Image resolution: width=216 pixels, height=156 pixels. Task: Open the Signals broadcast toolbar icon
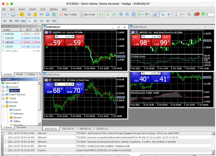(41, 14)
